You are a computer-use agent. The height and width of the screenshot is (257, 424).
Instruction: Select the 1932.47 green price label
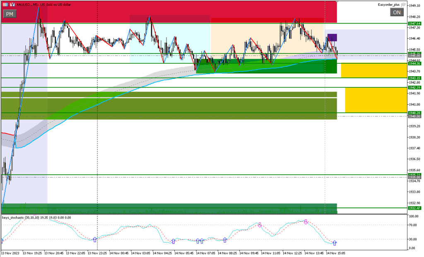point(414,208)
